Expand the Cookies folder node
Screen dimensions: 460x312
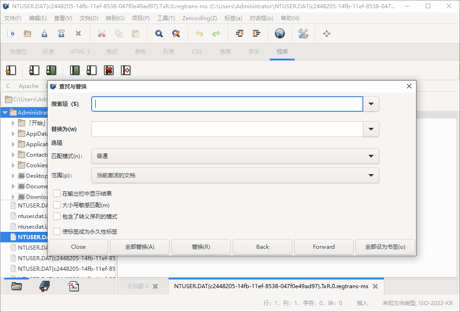(13, 165)
